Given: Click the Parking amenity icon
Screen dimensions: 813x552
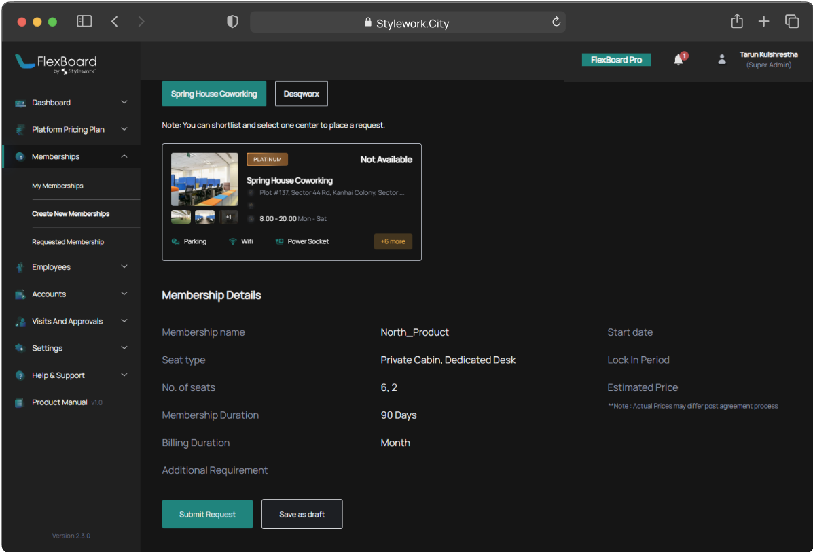Looking at the screenshot, I should point(175,241).
